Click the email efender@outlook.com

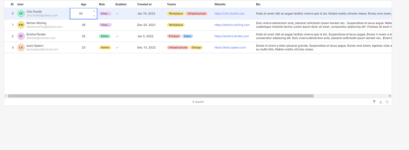point(41,38)
